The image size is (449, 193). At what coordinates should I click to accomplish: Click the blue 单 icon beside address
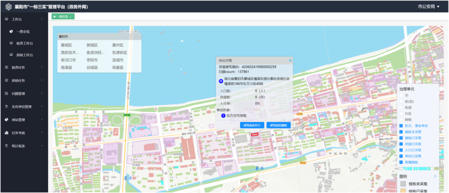point(221,81)
